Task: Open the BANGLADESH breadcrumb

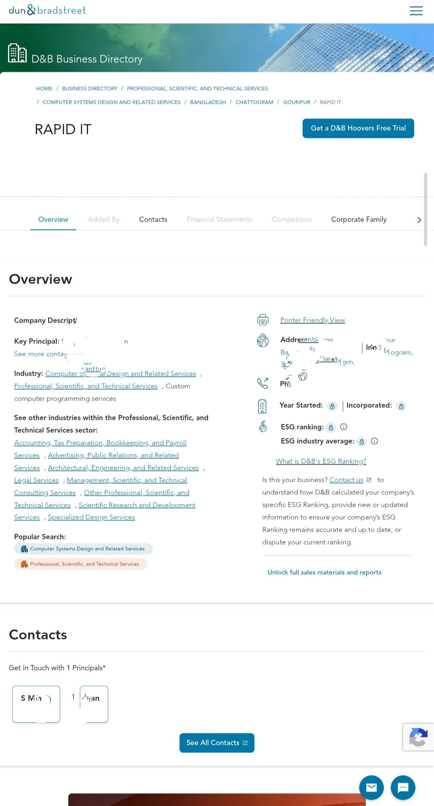Action: coord(208,102)
